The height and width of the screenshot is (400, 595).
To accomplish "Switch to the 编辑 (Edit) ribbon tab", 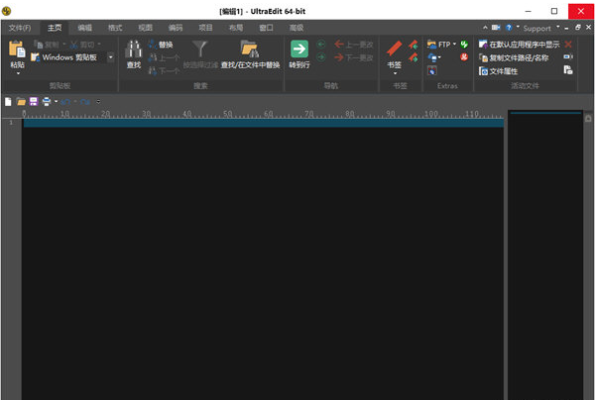I will [x=85, y=29].
